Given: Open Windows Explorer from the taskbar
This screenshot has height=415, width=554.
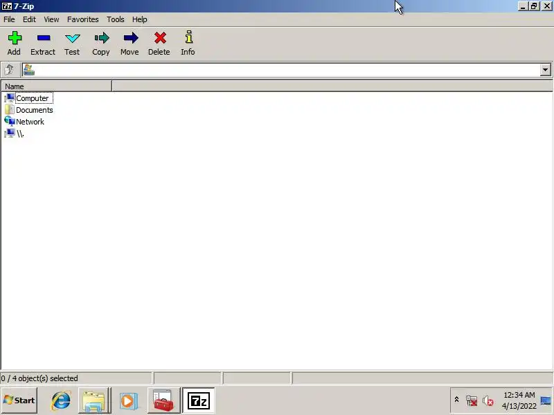Looking at the screenshot, I should 93,400.
